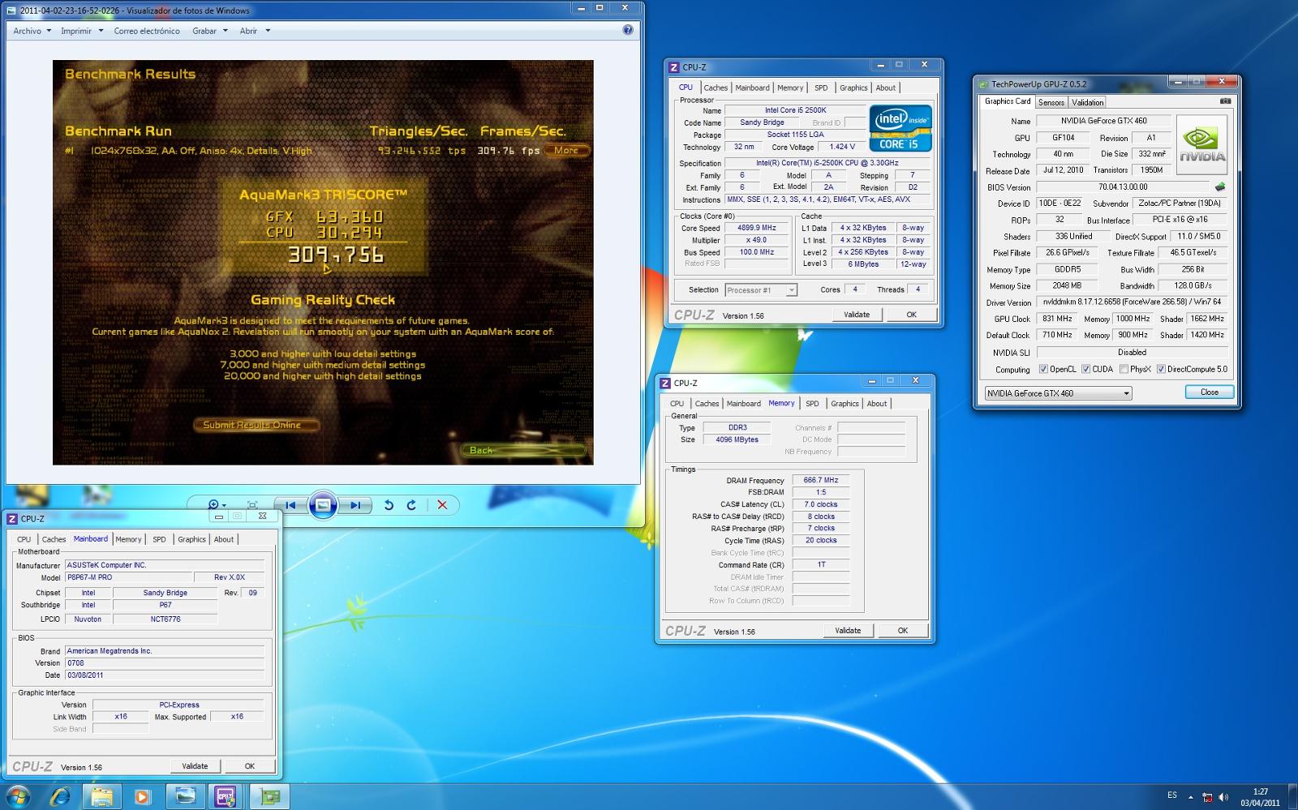Open Windows Explorer from the taskbar
Screen dimensions: 1298x810
[101, 797]
